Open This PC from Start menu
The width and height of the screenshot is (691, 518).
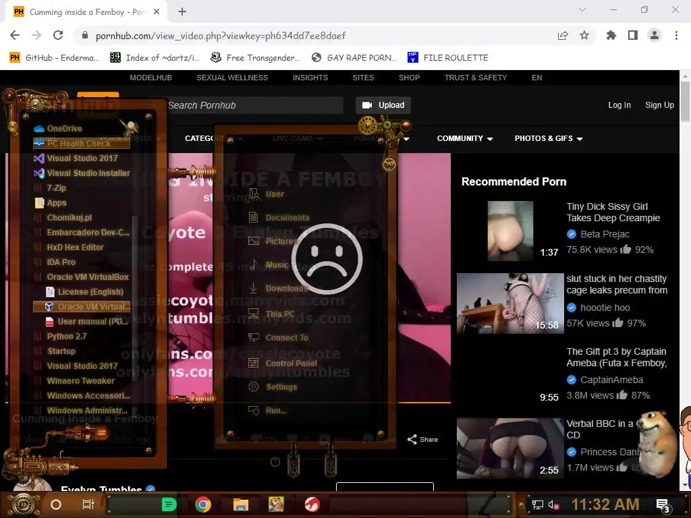271,314
